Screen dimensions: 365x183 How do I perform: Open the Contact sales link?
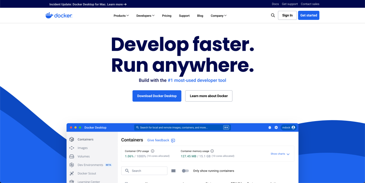[310, 4]
